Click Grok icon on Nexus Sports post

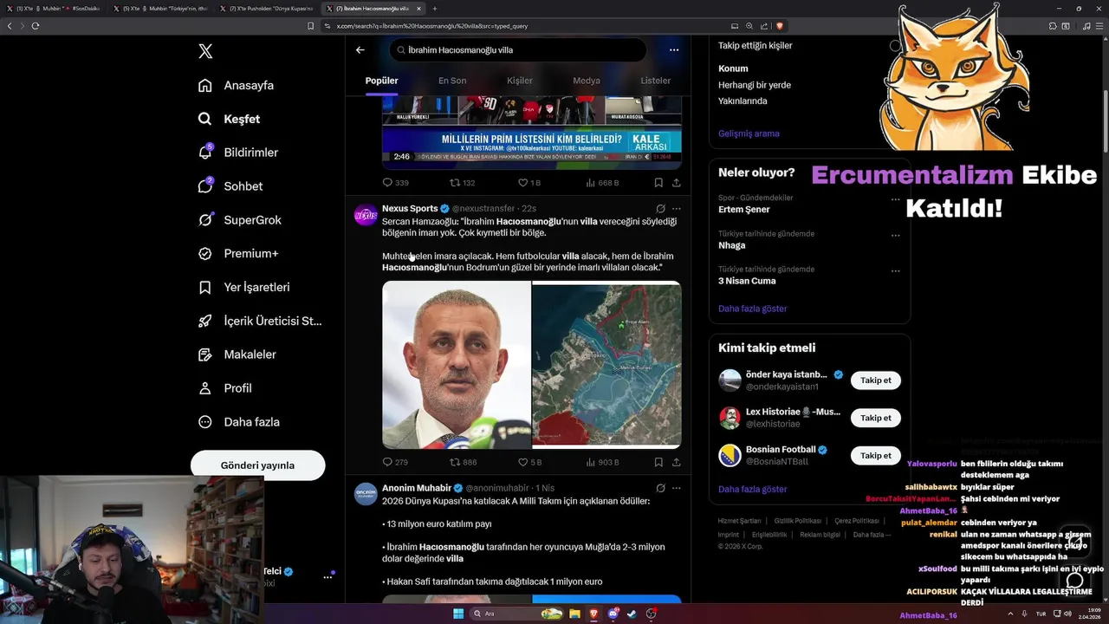point(660,209)
